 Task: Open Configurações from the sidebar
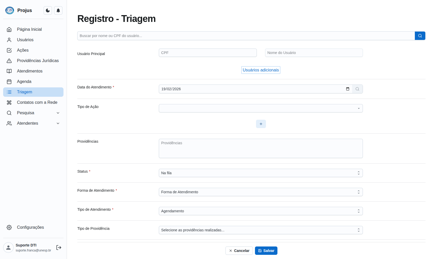tap(30, 227)
